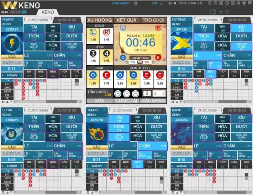Open KẾT QUẢ tab
Image resolution: width=253 pixels, height=195 pixels.
coord(126,20)
